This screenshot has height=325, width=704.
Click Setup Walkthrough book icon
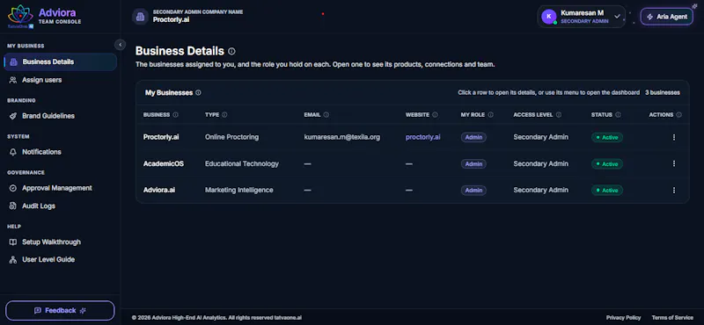coord(13,242)
